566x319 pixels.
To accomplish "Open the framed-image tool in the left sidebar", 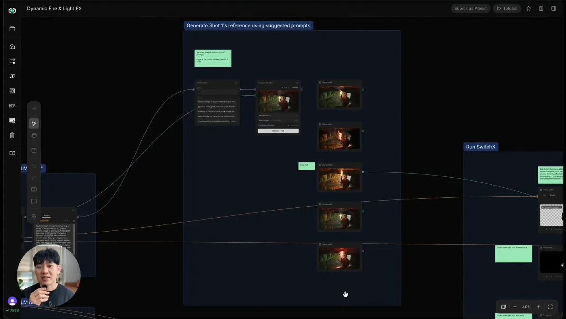I will pos(12,91).
